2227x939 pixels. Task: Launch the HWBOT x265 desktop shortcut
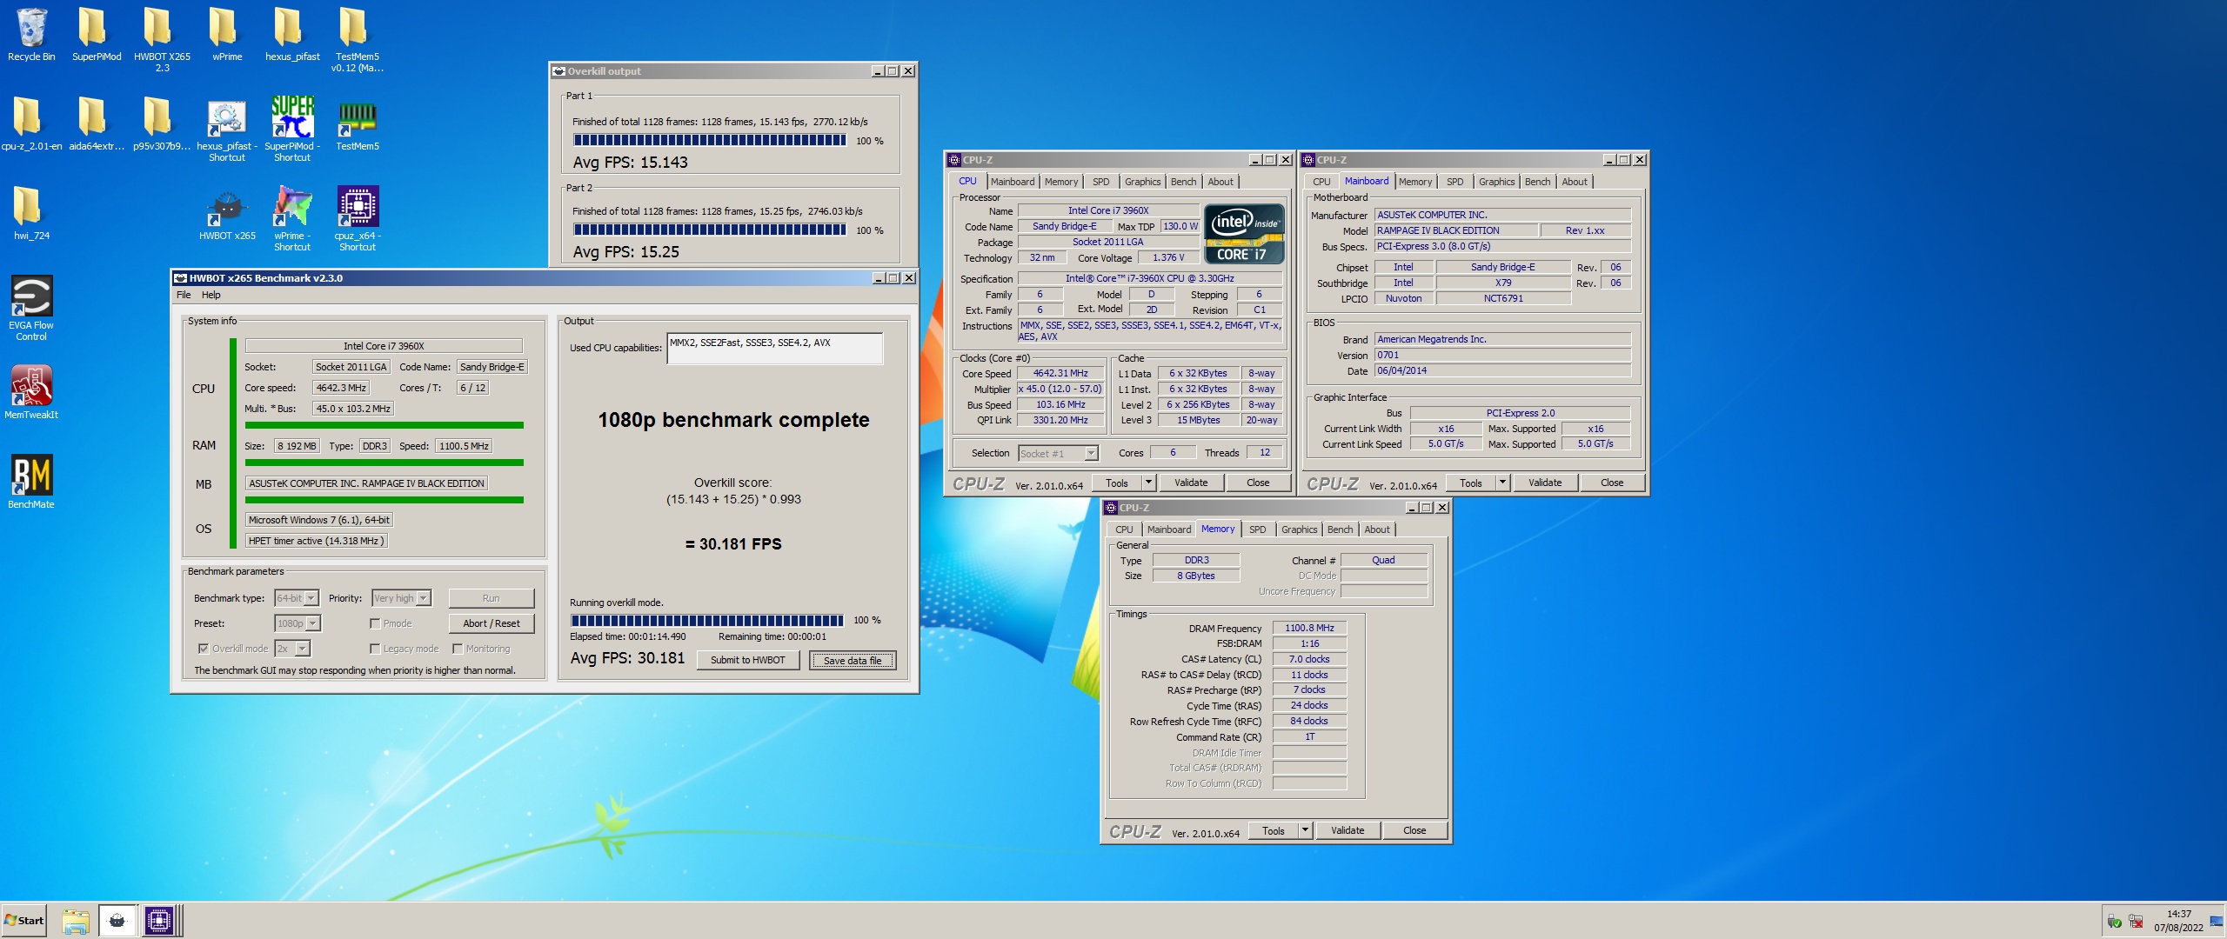pyautogui.click(x=227, y=214)
